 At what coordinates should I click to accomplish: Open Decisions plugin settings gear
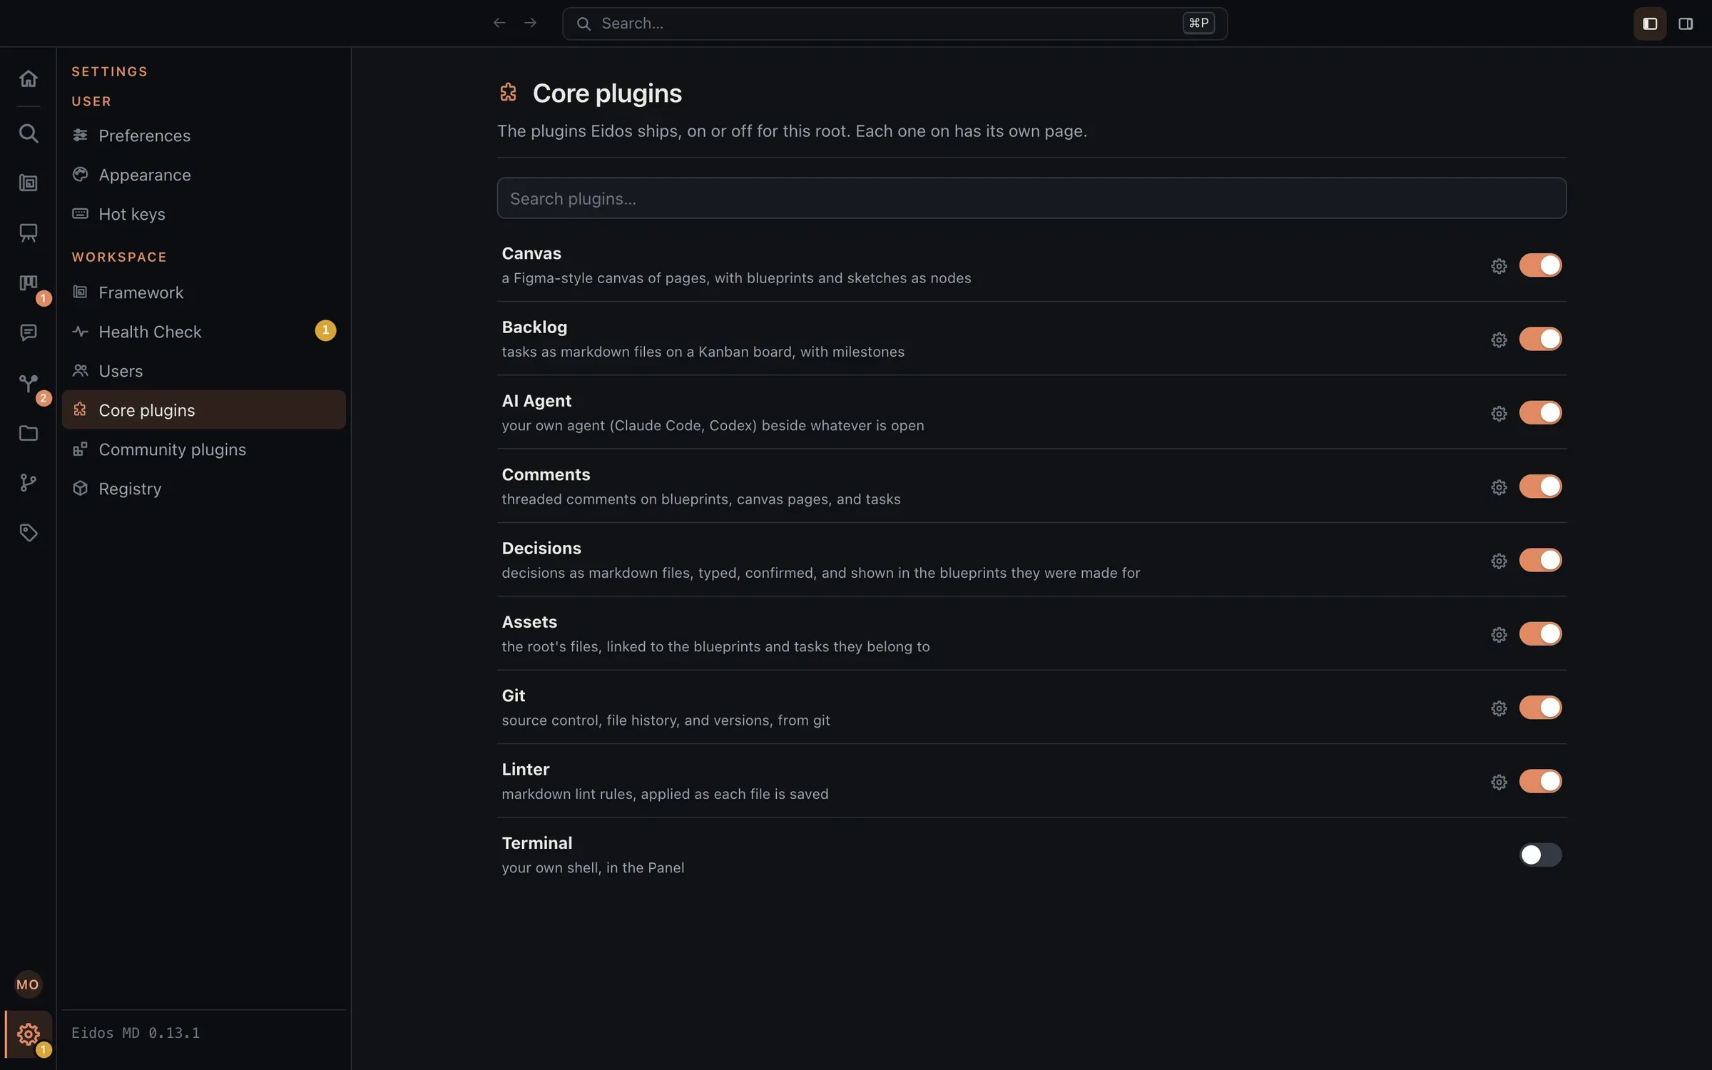(1499, 561)
